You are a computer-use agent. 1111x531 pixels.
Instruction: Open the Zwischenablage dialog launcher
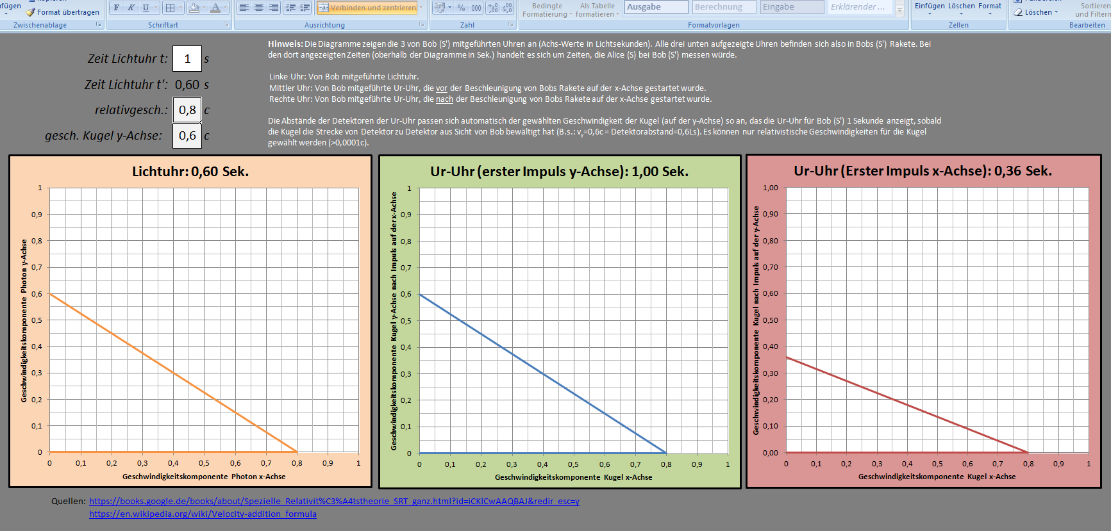click(x=99, y=25)
